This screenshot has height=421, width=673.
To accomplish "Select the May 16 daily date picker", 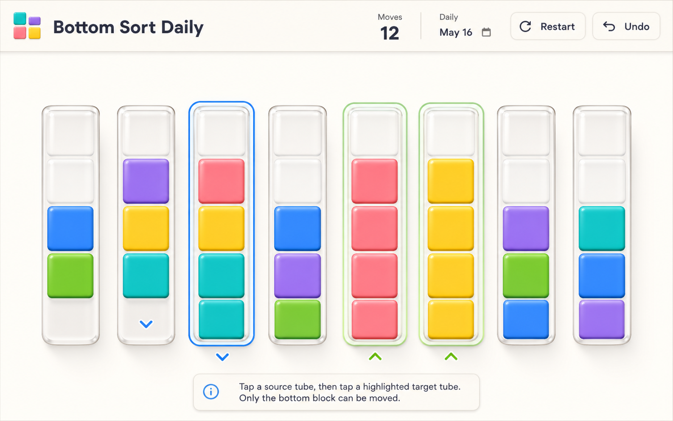I will click(x=465, y=32).
